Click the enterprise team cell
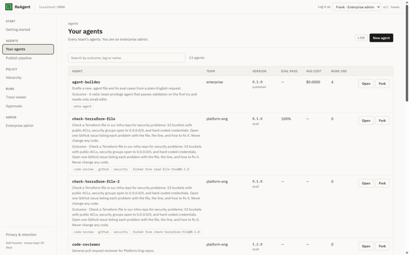 [x=215, y=82]
